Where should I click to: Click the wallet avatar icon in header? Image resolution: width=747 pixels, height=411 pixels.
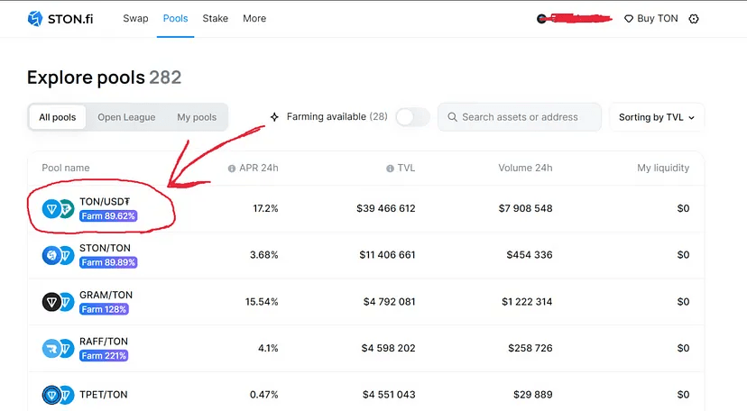541,19
